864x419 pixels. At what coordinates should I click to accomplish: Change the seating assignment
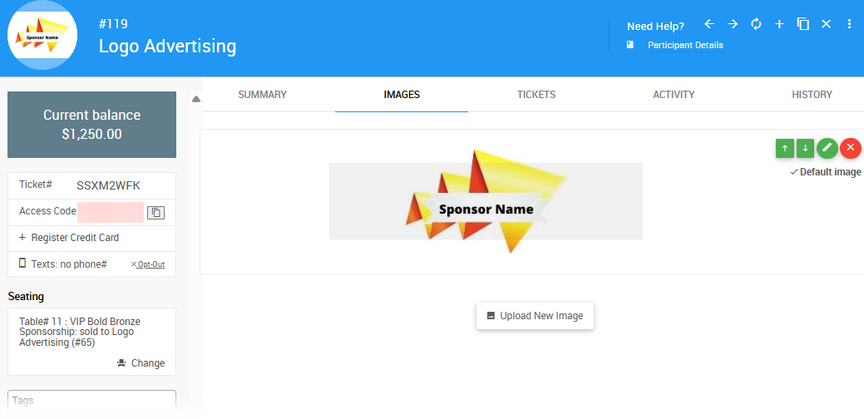[x=141, y=363]
